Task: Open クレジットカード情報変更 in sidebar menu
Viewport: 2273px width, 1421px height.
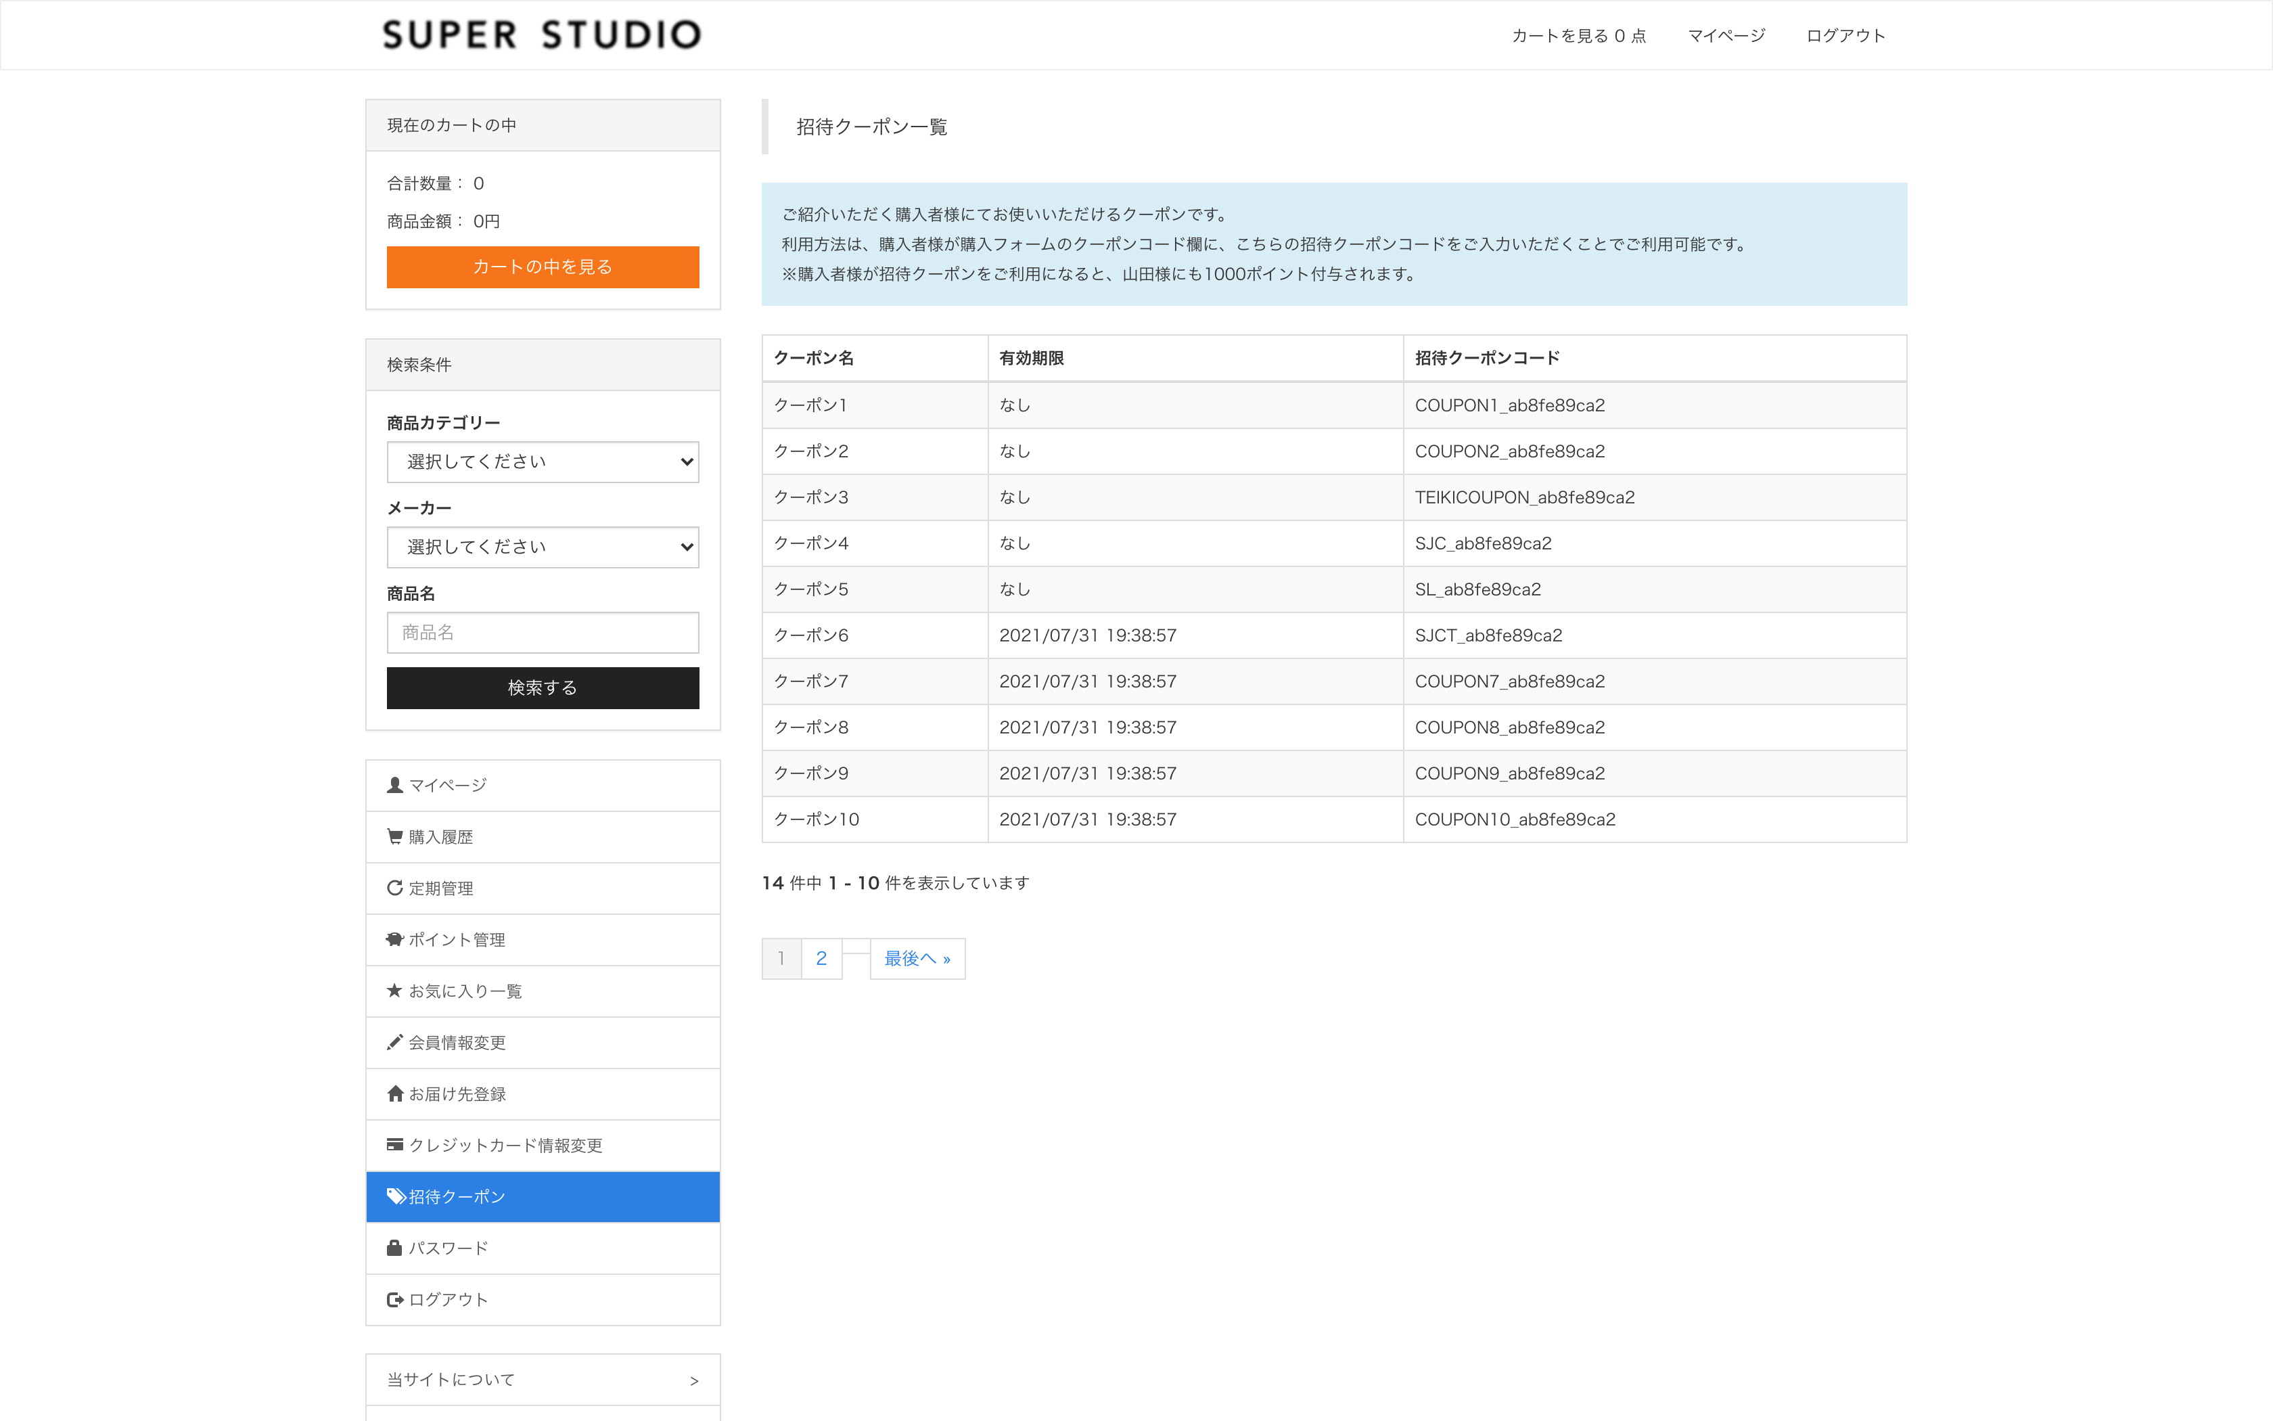Action: click(543, 1146)
